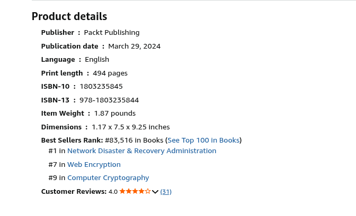Click the March 29, 2024 publication date
356x216 pixels.
tap(134, 46)
